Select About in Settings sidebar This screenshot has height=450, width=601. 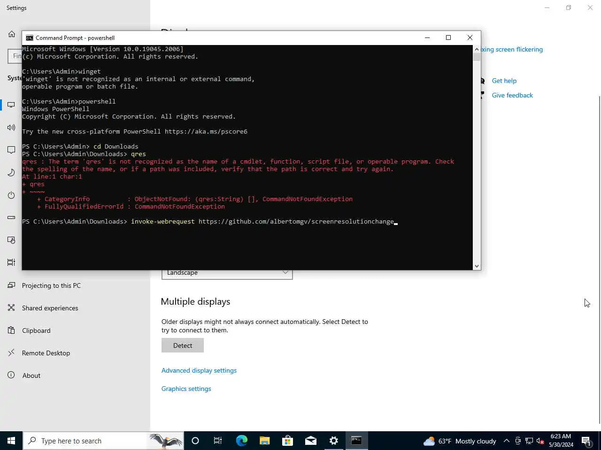(x=31, y=375)
